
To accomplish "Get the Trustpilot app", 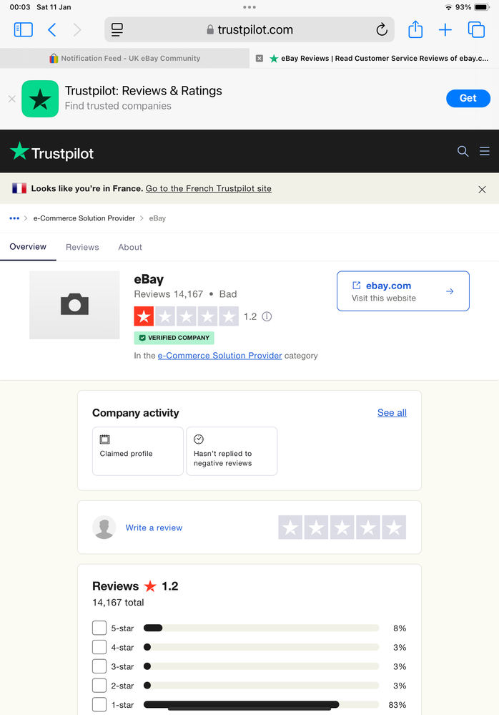I will coord(468,99).
